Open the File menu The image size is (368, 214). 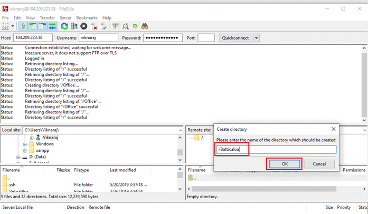[x=5, y=18]
